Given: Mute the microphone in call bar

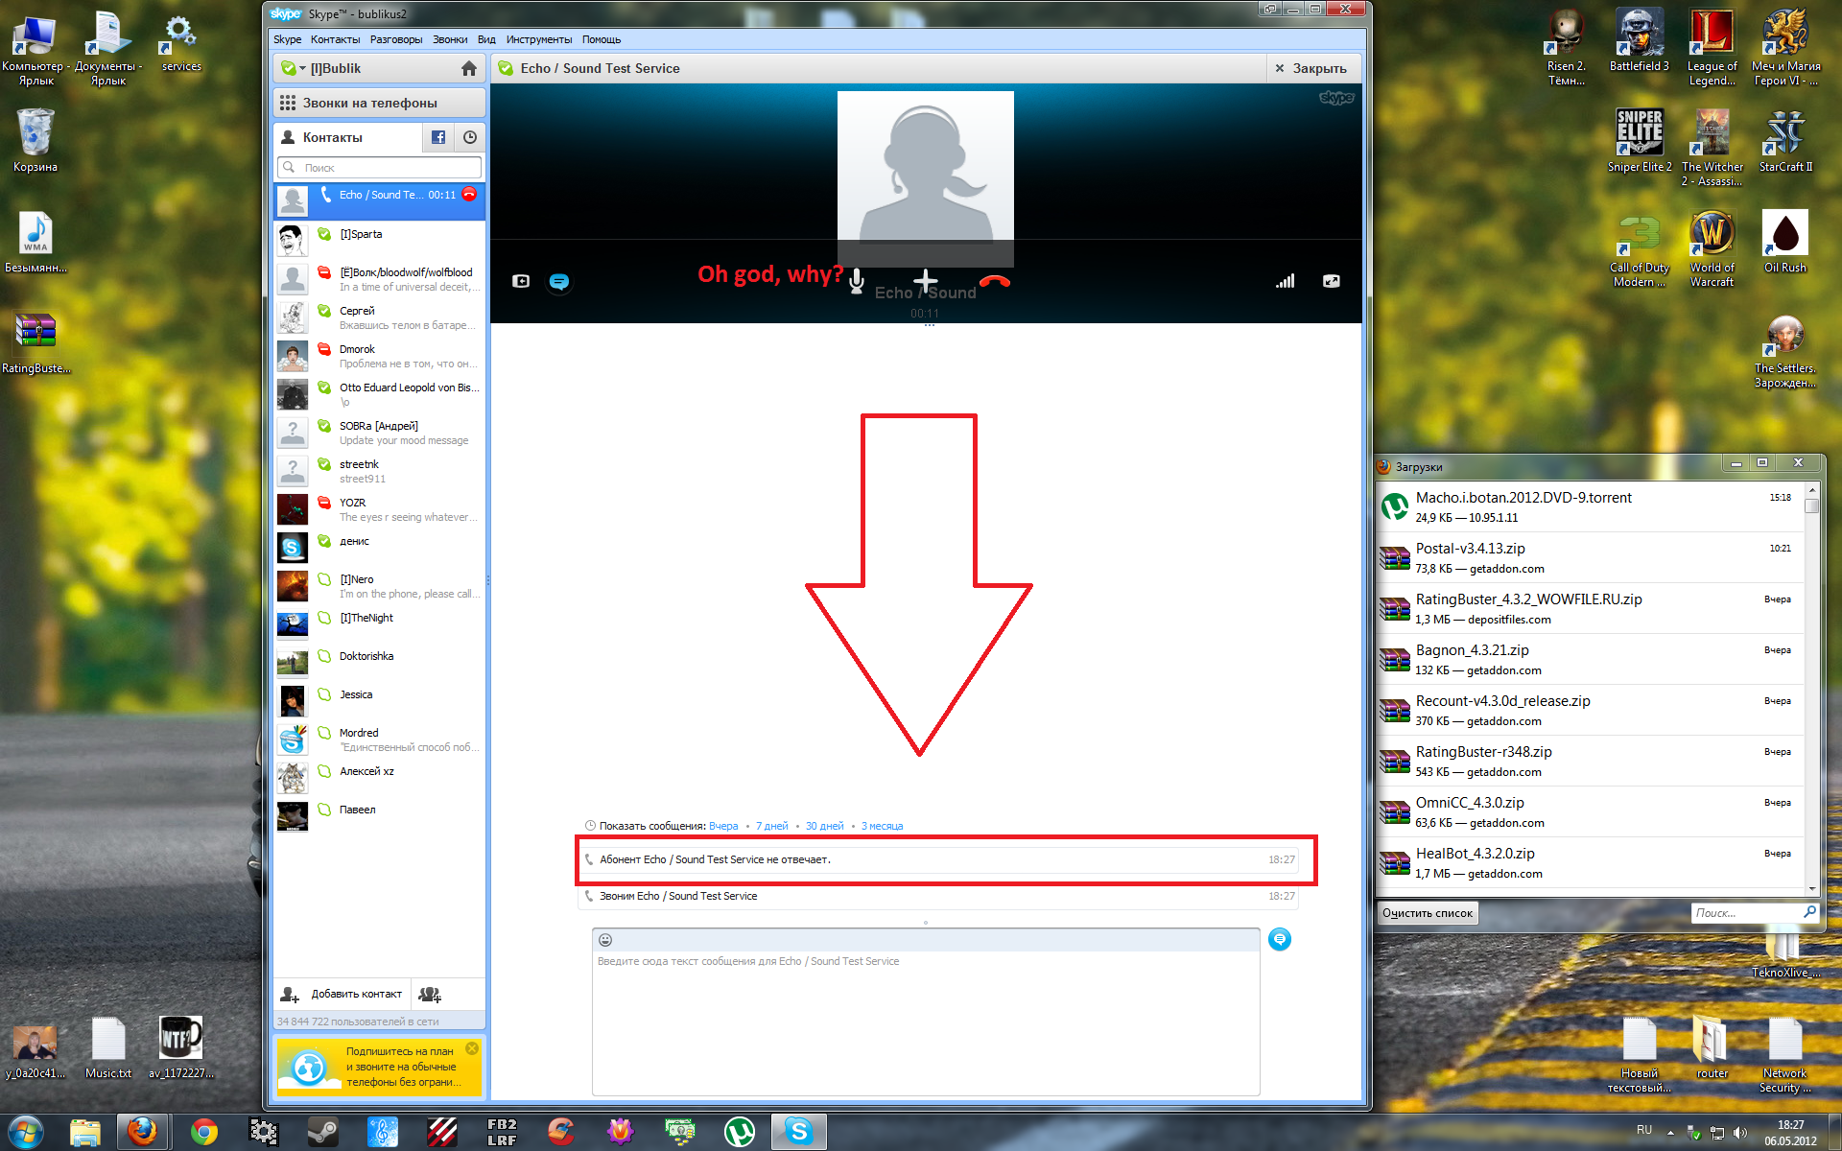Looking at the screenshot, I should click(x=857, y=281).
